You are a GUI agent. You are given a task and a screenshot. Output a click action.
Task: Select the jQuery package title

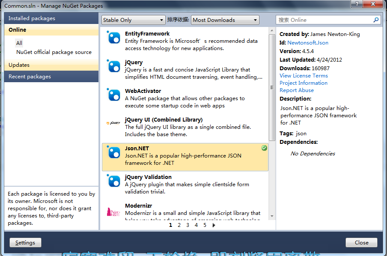click(134, 63)
